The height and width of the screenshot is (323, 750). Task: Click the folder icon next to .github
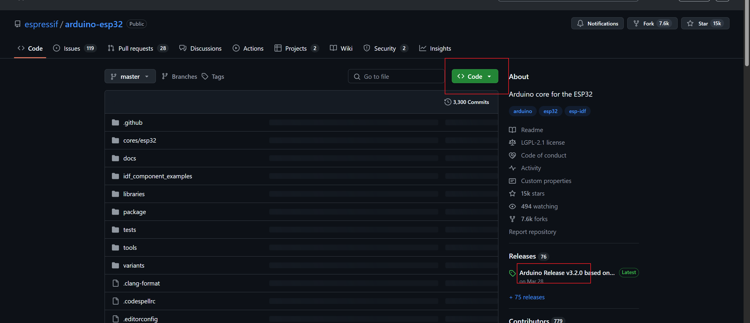tap(115, 122)
